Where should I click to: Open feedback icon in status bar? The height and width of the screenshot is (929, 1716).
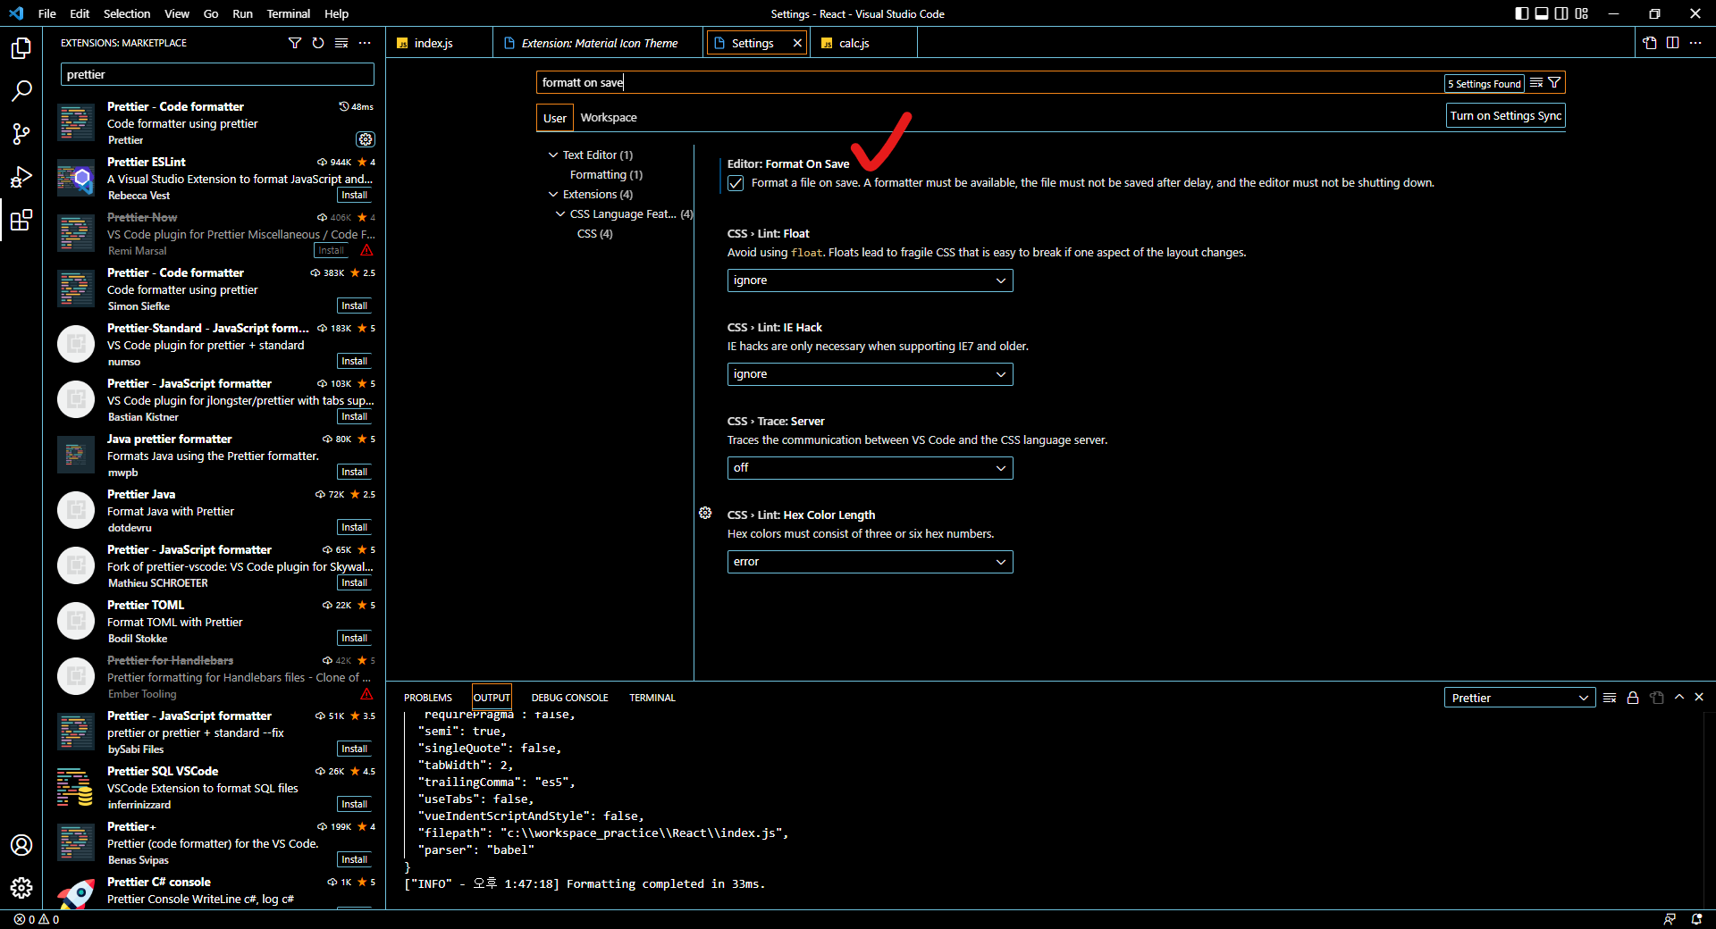1670,919
